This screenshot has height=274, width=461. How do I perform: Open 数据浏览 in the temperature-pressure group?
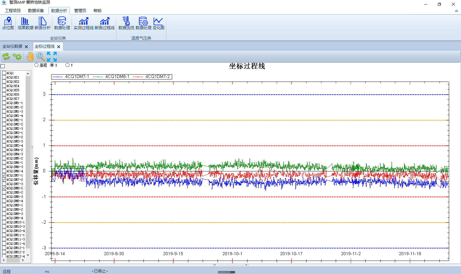[x=126, y=23]
